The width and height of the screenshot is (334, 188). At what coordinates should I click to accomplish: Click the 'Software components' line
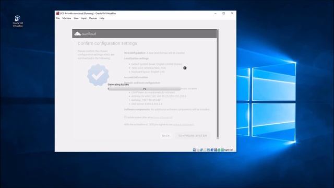167,109
